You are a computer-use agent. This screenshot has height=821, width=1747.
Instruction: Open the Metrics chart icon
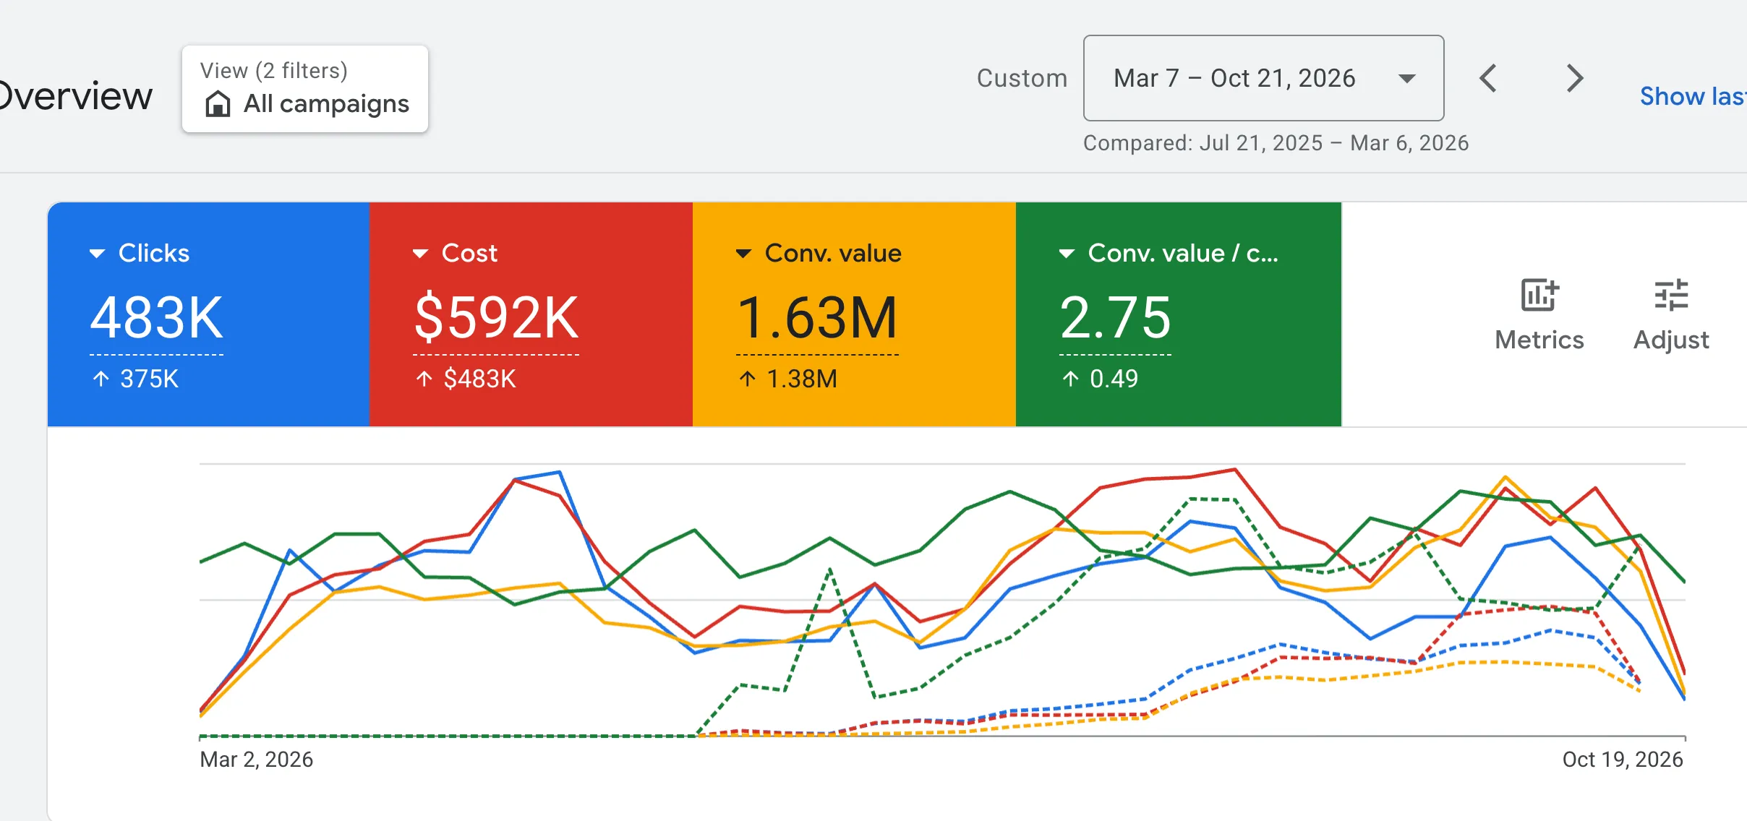pos(1539,295)
